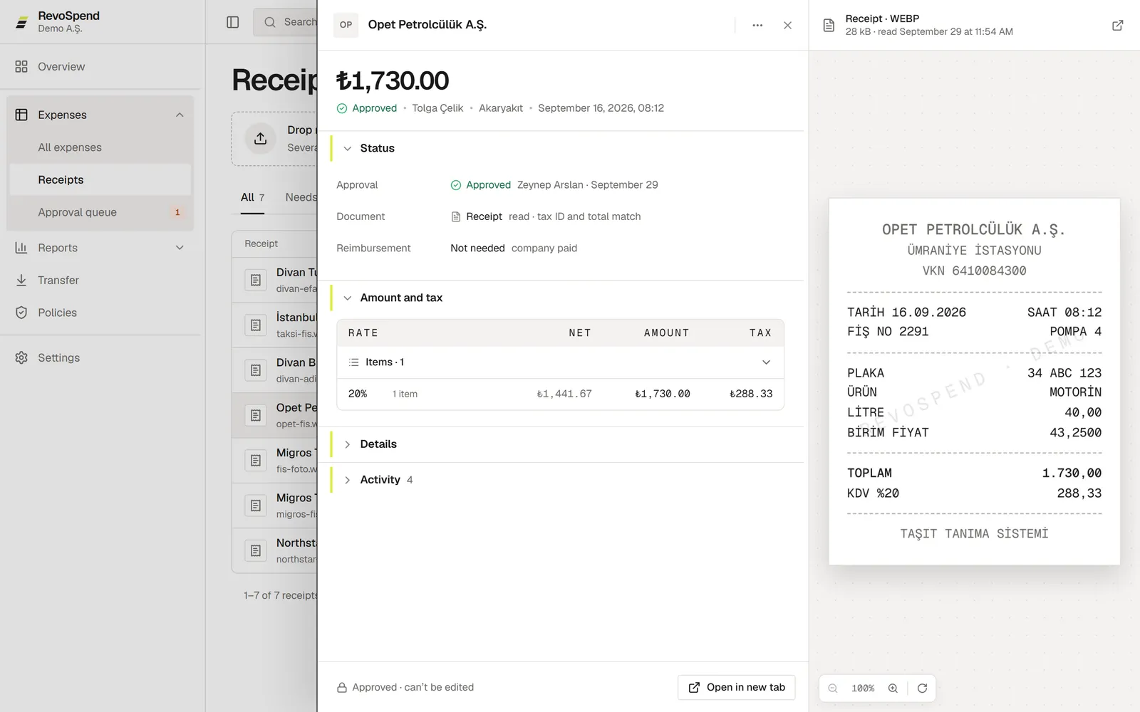Zoom in on the receipt preview
The width and height of the screenshot is (1140, 712).
893,688
